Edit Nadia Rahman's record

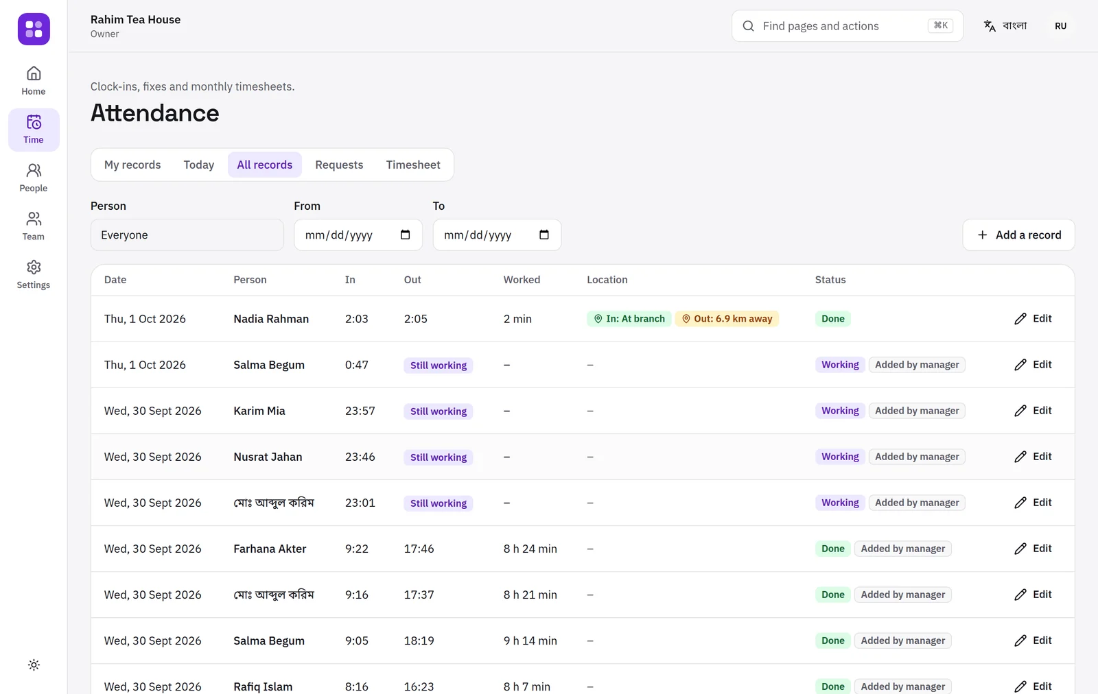(x=1033, y=319)
